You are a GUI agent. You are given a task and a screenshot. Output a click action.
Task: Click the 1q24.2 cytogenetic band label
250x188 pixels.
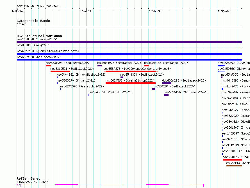[22, 24]
